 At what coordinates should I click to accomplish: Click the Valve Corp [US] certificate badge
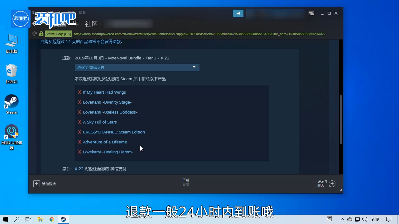pos(58,34)
